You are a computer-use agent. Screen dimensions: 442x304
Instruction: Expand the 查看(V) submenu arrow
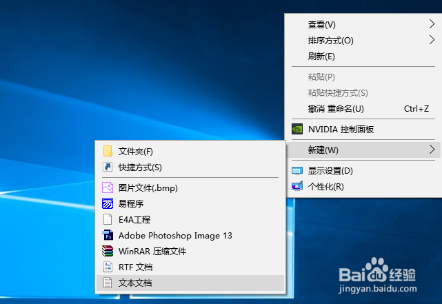point(432,24)
